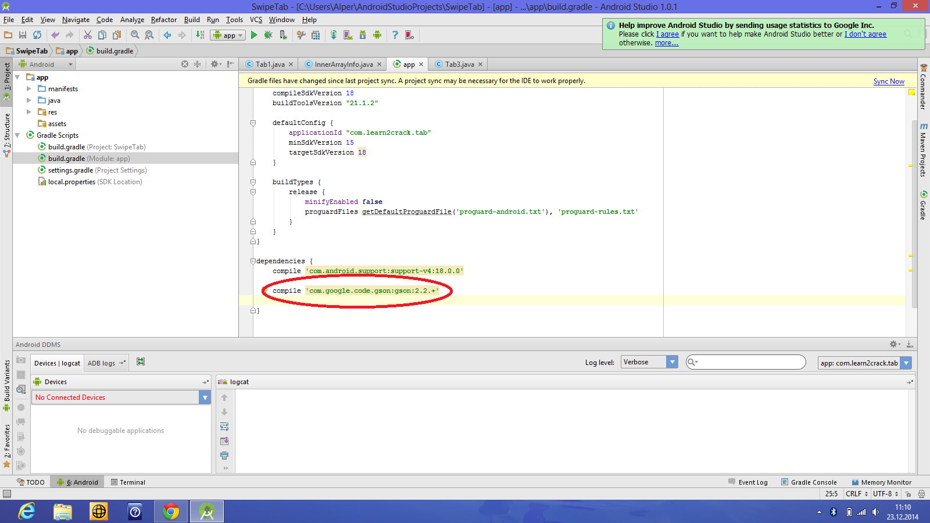This screenshot has width=930, height=523.
Task: Click the Make Project icon with binary digits
Action: click(200, 35)
